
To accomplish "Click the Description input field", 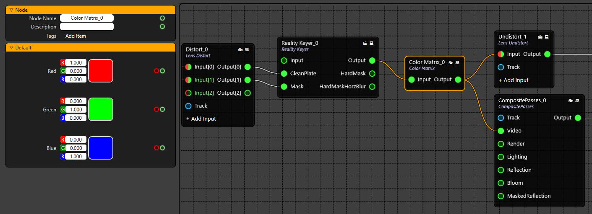I will point(87,27).
